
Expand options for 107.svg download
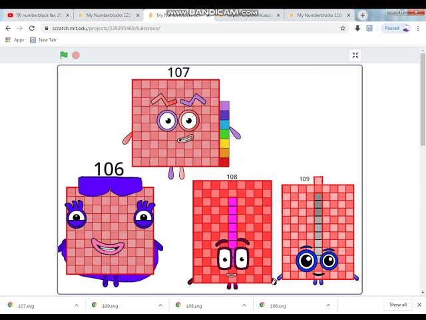77,305
